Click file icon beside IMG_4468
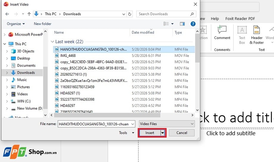 (x=57, y=55)
